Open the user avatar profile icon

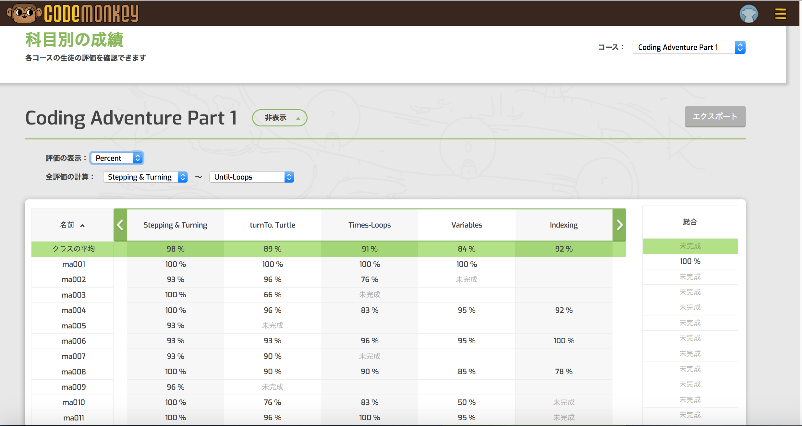[748, 14]
